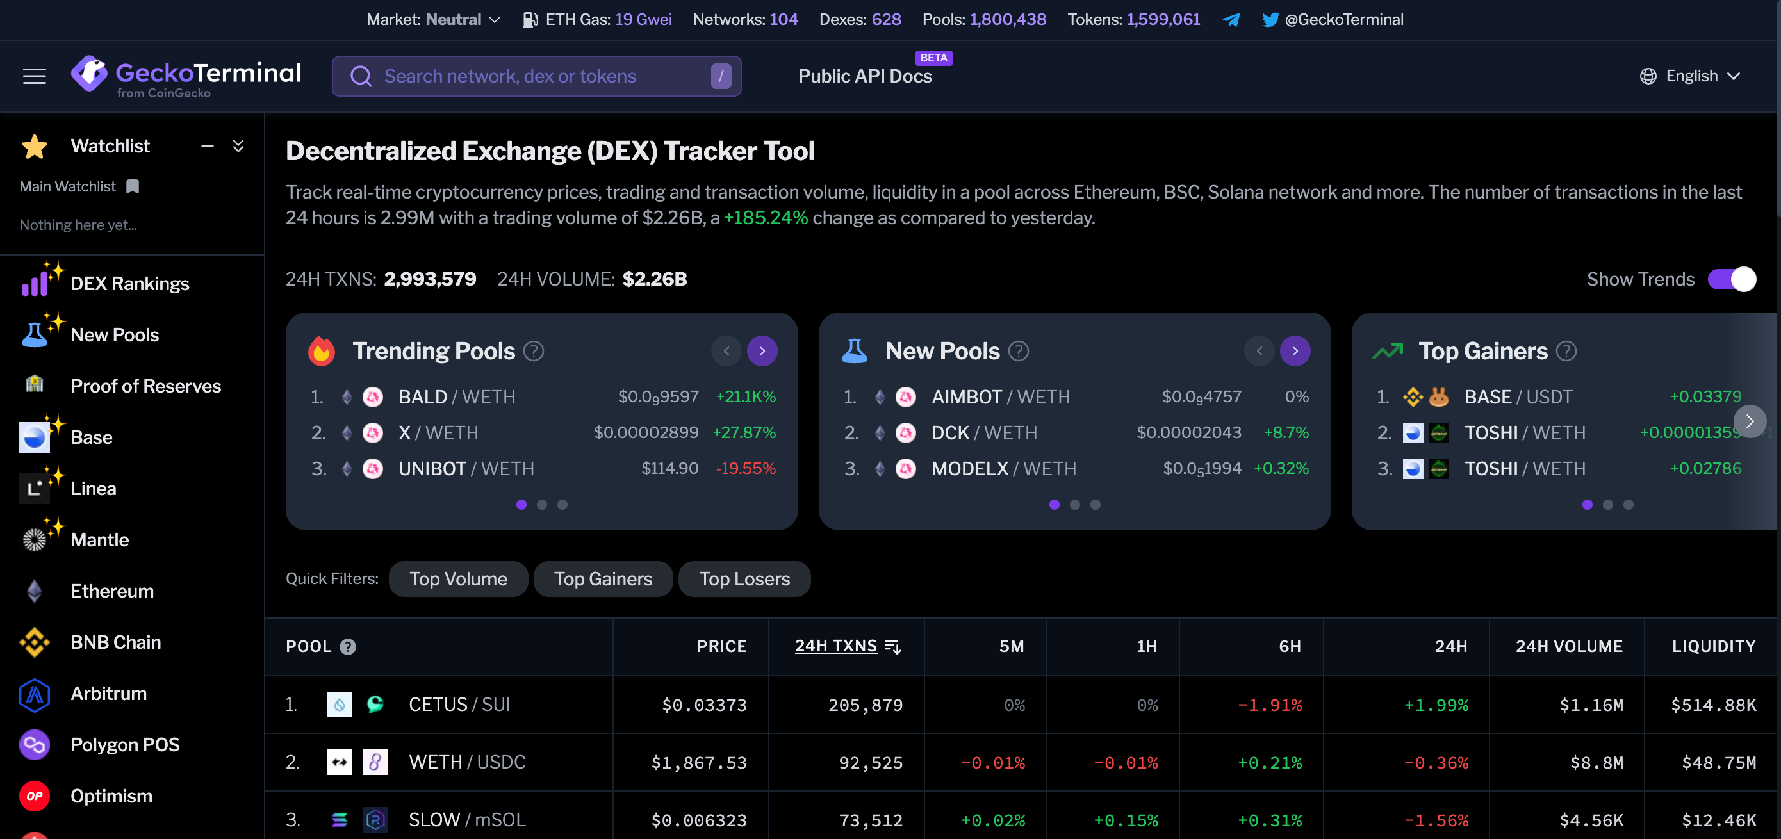Apply the Top Gainers quick filter
Screen dimensions: 1781x839
tap(602, 579)
